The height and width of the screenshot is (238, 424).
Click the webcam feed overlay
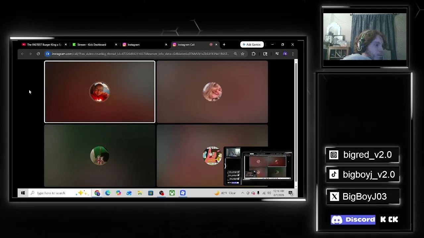click(365, 37)
